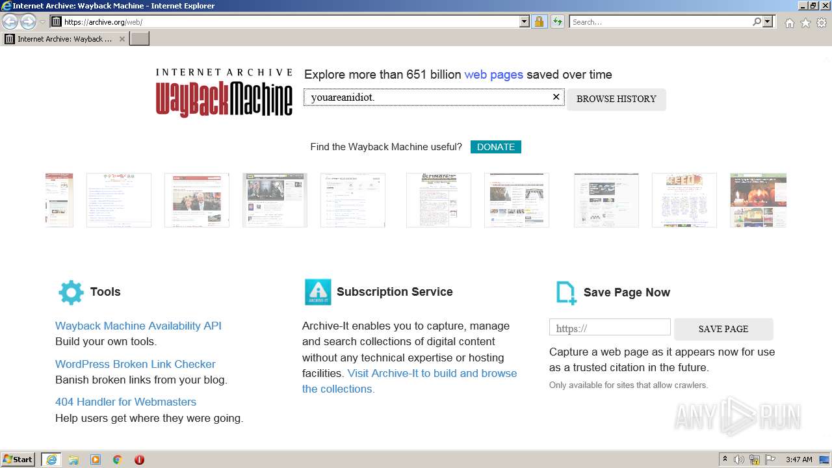Open the partially visible first archived page thumbnail
832x468 pixels.
[59, 200]
